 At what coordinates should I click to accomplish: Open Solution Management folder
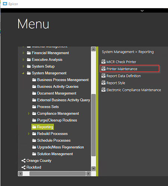(55, 154)
